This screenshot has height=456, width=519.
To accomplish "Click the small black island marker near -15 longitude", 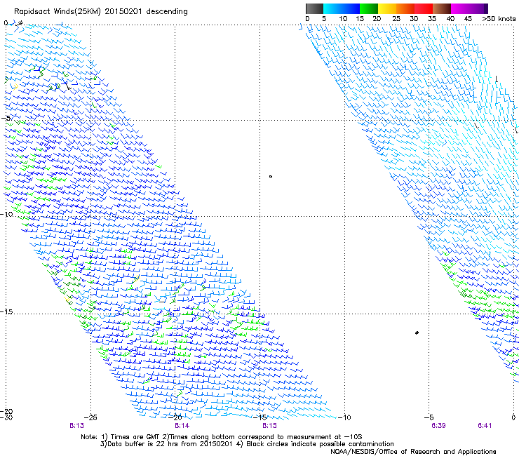I will 271,177.
